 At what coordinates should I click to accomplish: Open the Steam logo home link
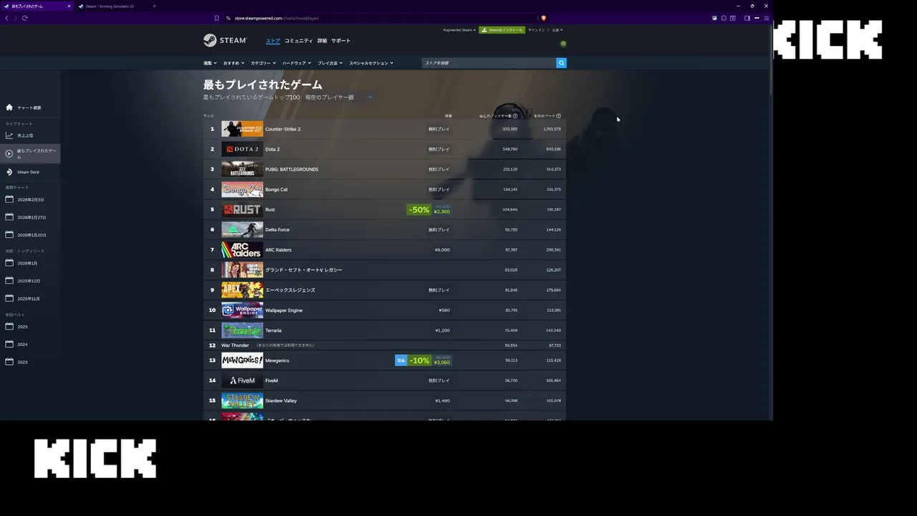[x=225, y=41]
